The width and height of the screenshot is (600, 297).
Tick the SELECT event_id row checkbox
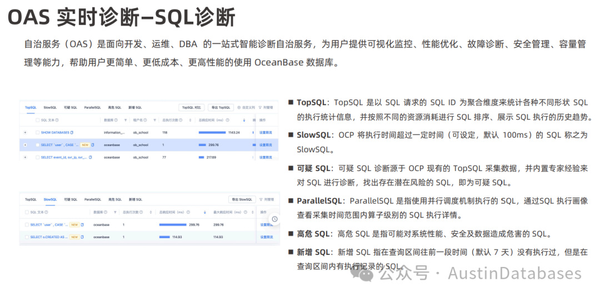38,158
